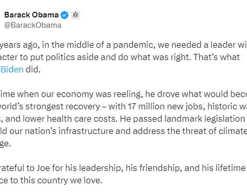247x192 pixels.
Task: Click the blue verified checkmark badge
Action: click(x=64, y=15)
